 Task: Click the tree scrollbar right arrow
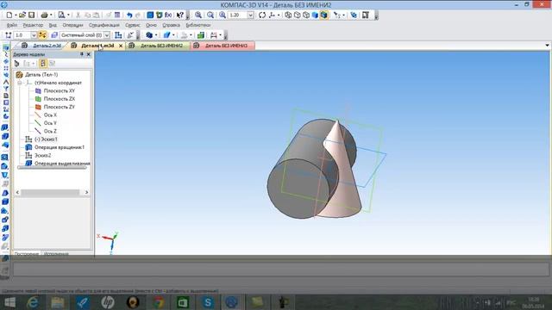pyautogui.click(x=86, y=192)
